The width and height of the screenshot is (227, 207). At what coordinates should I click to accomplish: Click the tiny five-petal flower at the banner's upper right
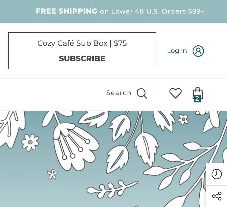pos(183,120)
